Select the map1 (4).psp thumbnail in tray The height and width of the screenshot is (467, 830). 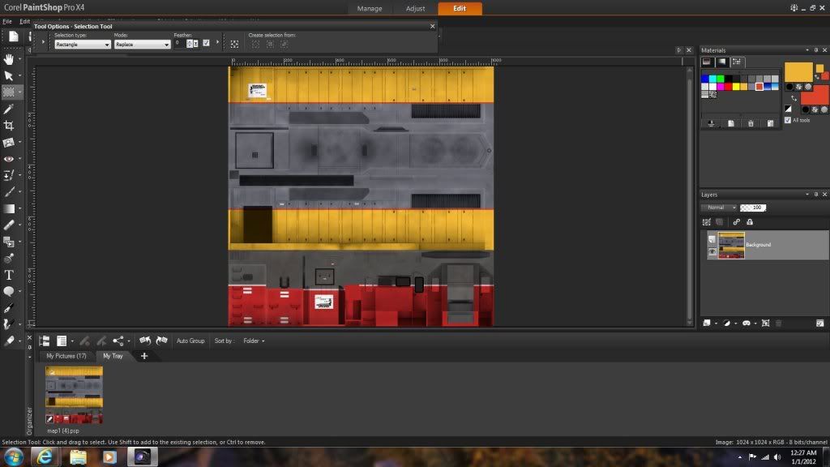coord(74,395)
